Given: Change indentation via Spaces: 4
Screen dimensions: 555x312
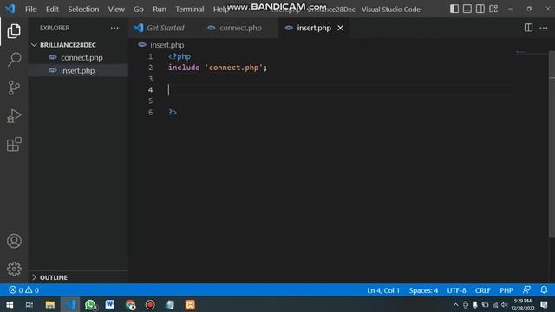Looking at the screenshot, I should click(x=423, y=290).
